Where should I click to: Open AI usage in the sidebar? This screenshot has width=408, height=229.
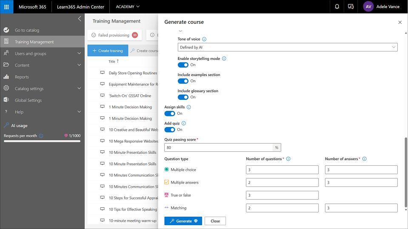click(x=19, y=126)
